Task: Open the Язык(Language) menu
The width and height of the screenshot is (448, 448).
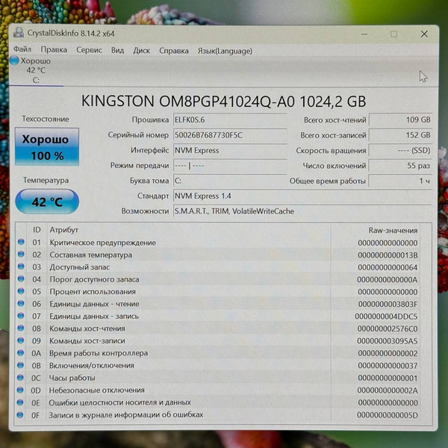Action: point(225,51)
